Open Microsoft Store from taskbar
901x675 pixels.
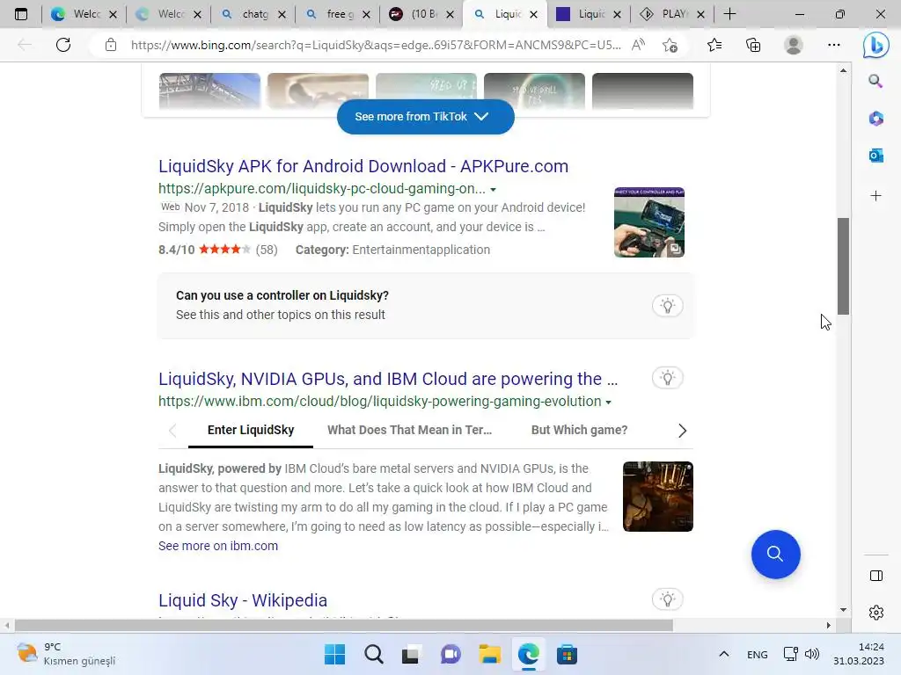click(567, 654)
